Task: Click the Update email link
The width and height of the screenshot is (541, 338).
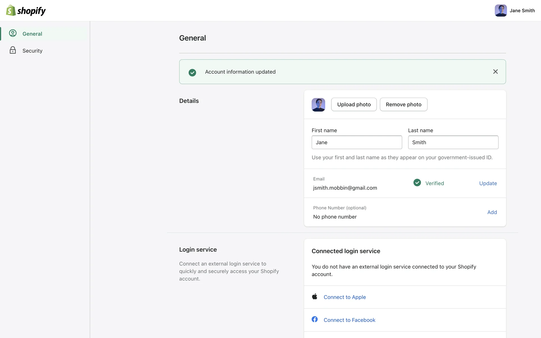Action: 488,183
